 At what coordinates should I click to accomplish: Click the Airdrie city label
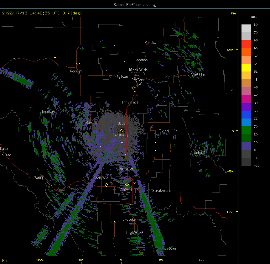pyautogui.click(x=126, y=168)
